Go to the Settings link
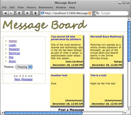Screen dimensions: 131x115 (x=14, y=53)
